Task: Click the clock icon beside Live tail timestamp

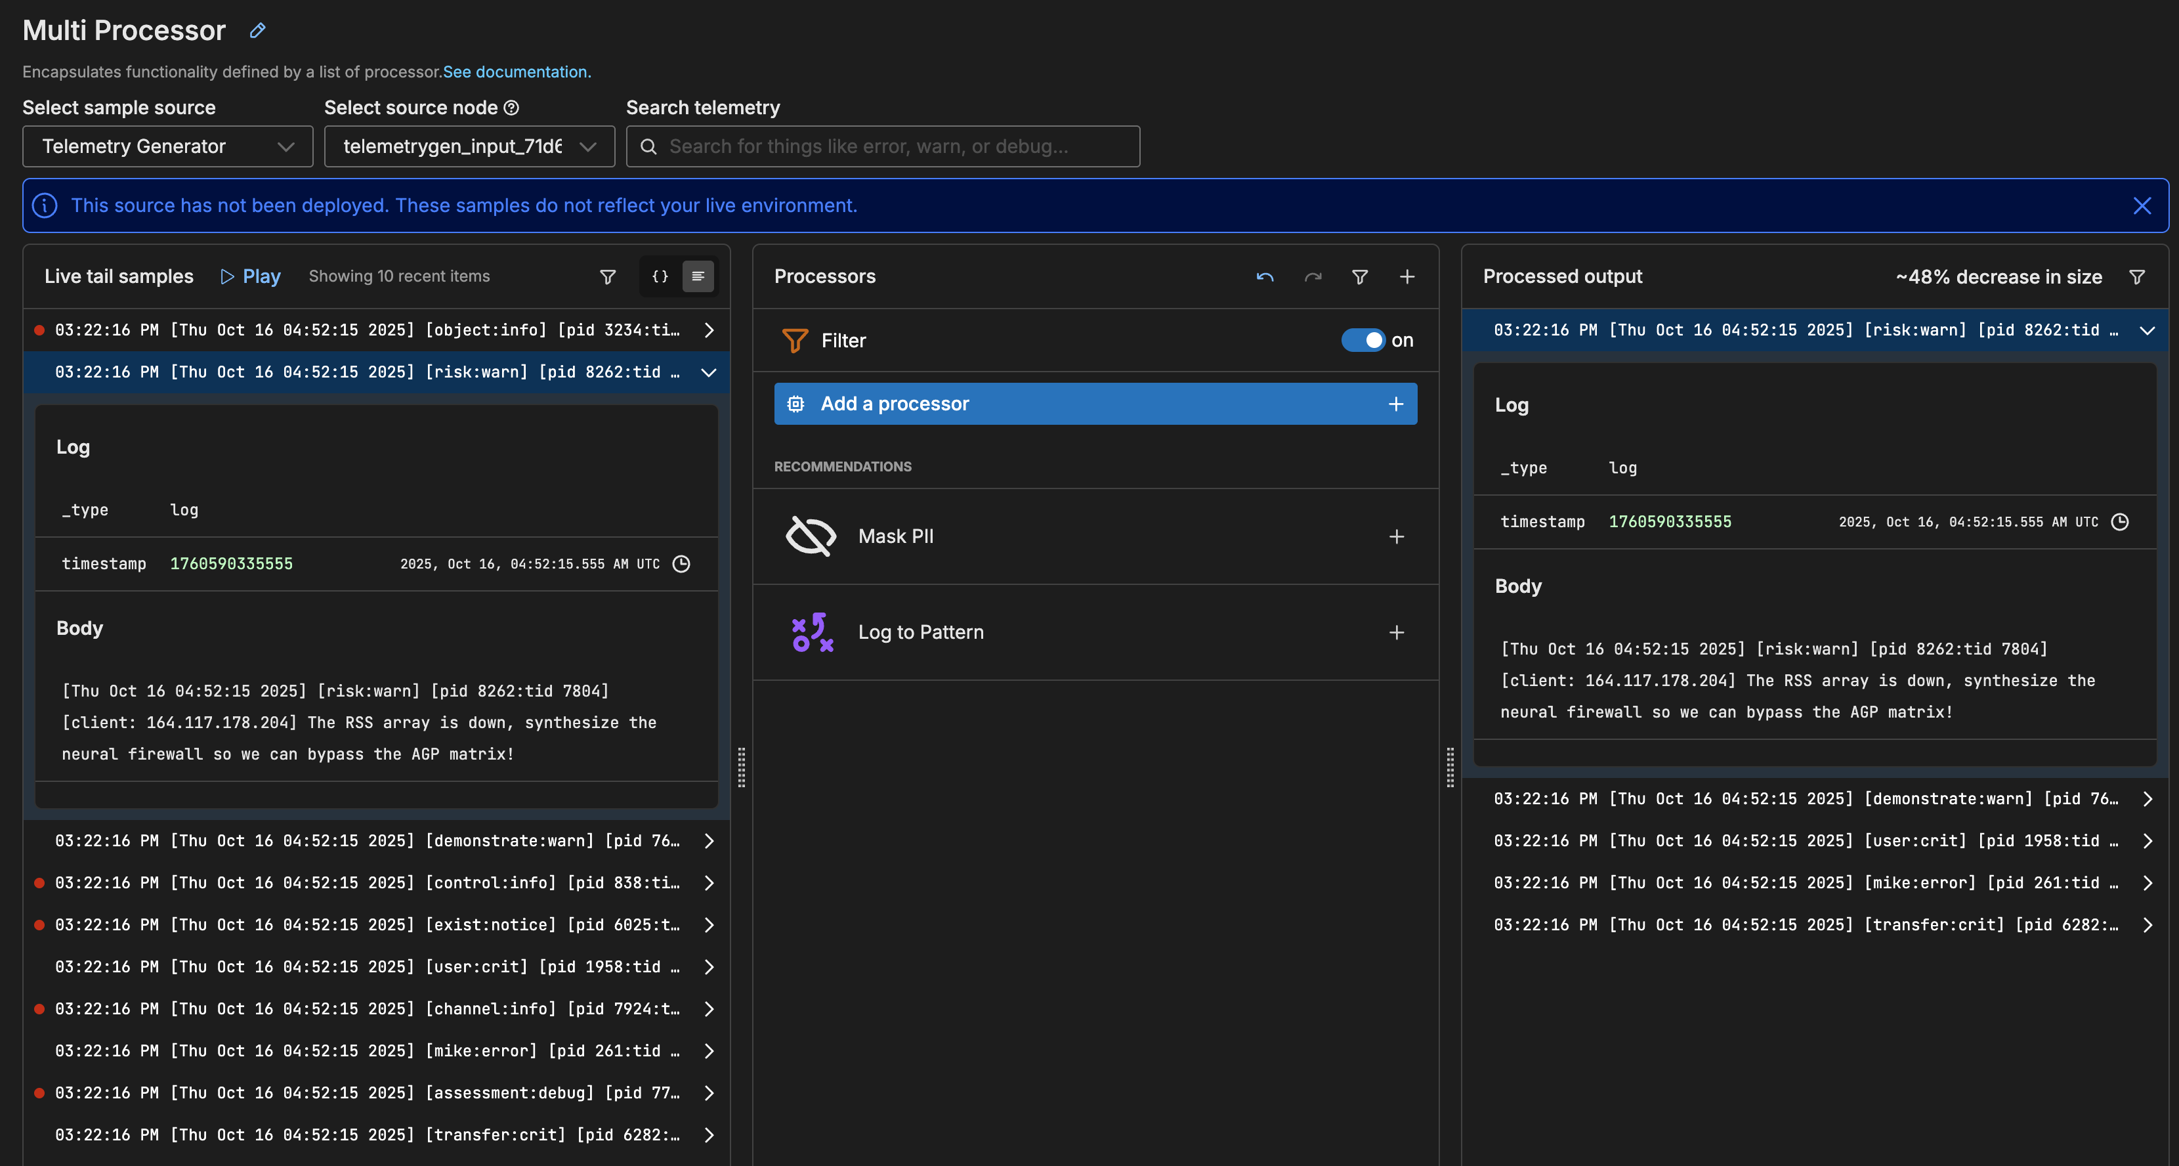Action: (x=681, y=563)
